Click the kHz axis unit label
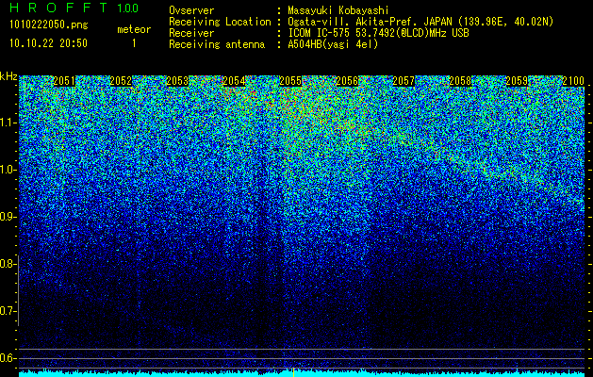Viewport: 593px width, 377px height. pyautogui.click(x=8, y=76)
